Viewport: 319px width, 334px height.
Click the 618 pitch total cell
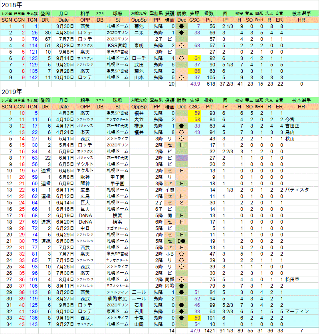click(x=209, y=84)
